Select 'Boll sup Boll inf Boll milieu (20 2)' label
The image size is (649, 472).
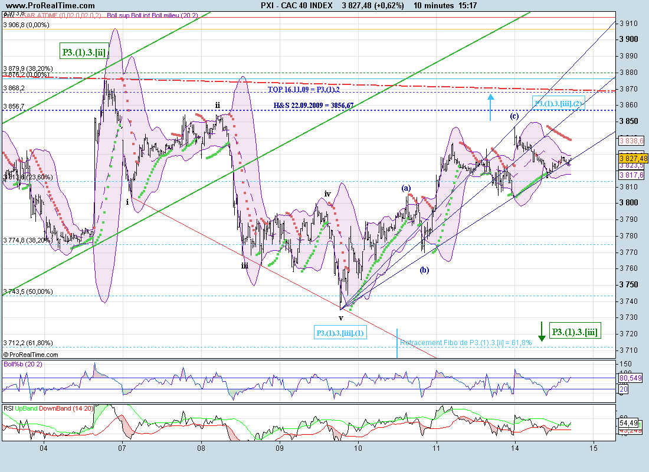152,15
